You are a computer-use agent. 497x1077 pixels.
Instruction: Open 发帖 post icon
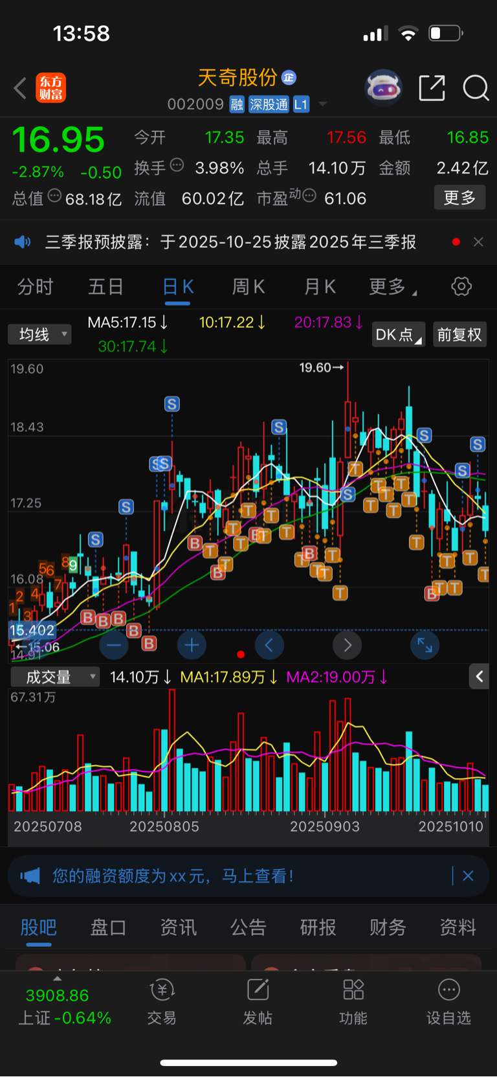coord(257,1002)
